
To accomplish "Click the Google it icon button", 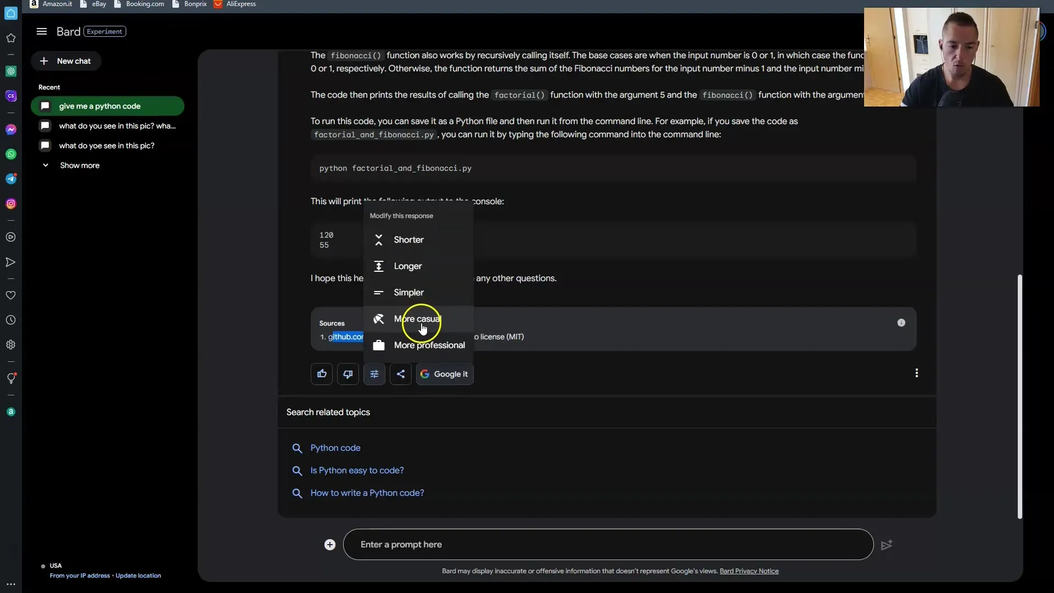I will pos(444,373).
